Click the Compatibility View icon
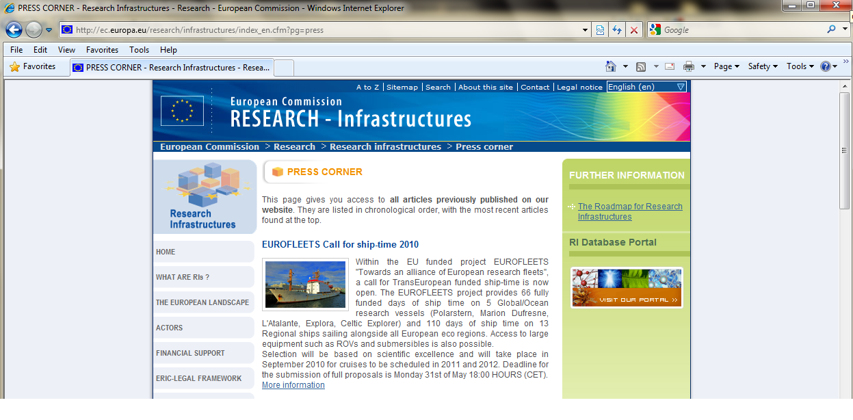This screenshot has height=420, width=853. (600, 30)
